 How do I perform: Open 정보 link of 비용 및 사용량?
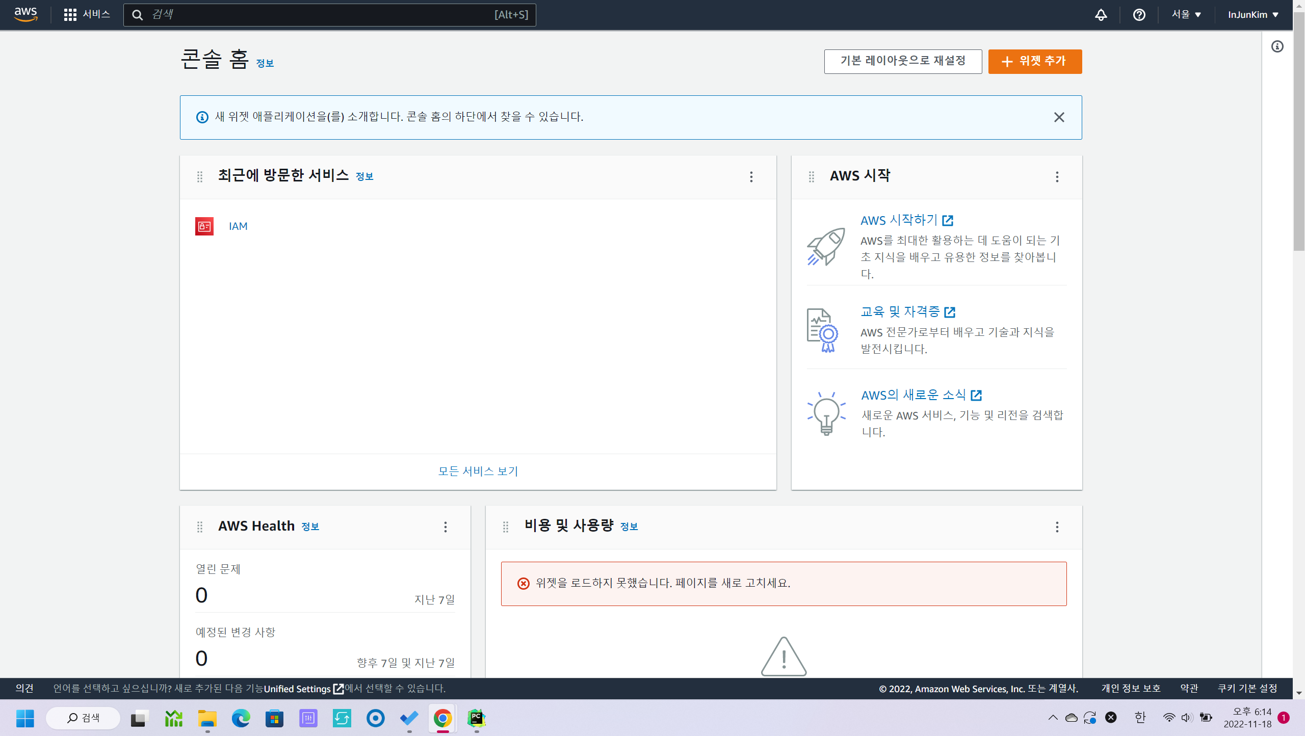click(x=629, y=527)
